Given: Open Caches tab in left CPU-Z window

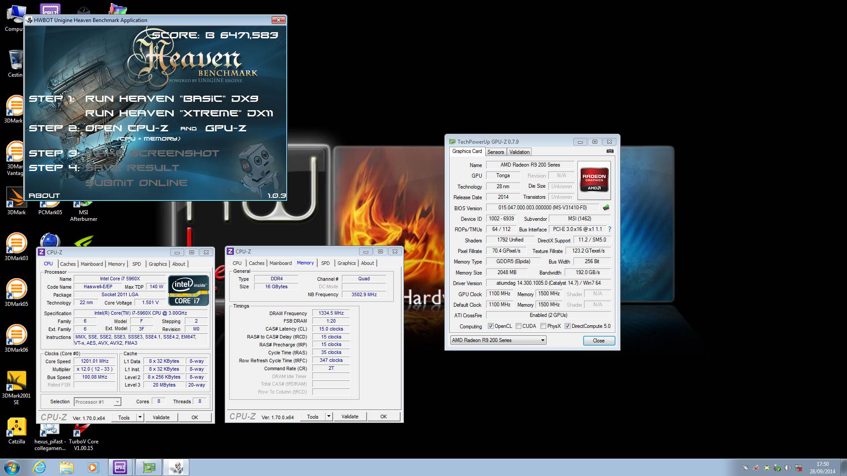Looking at the screenshot, I should [x=67, y=264].
